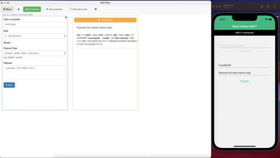The image size is (280, 158).
Task: Click the simulator Home icon
Action: pos(261,6)
